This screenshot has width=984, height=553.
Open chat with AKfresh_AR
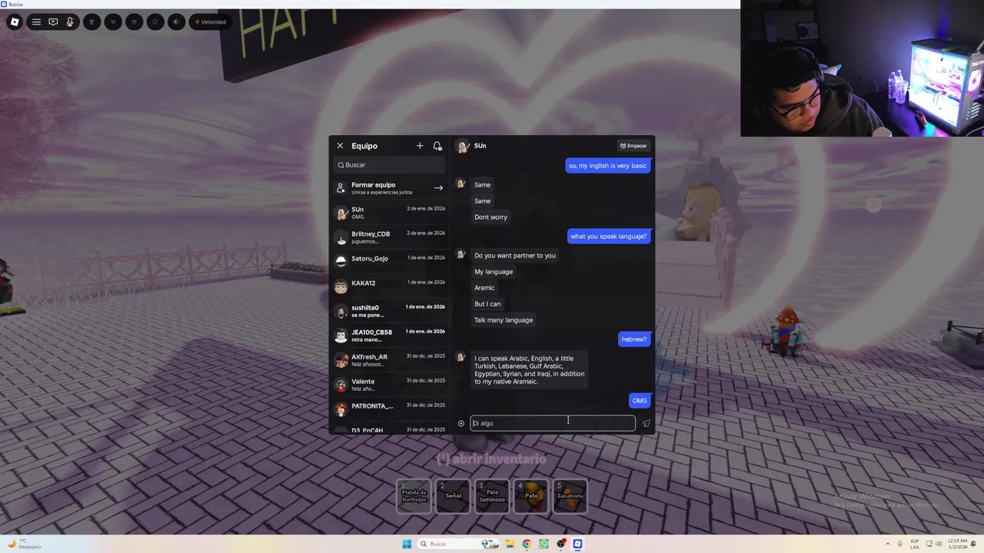point(390,359)
